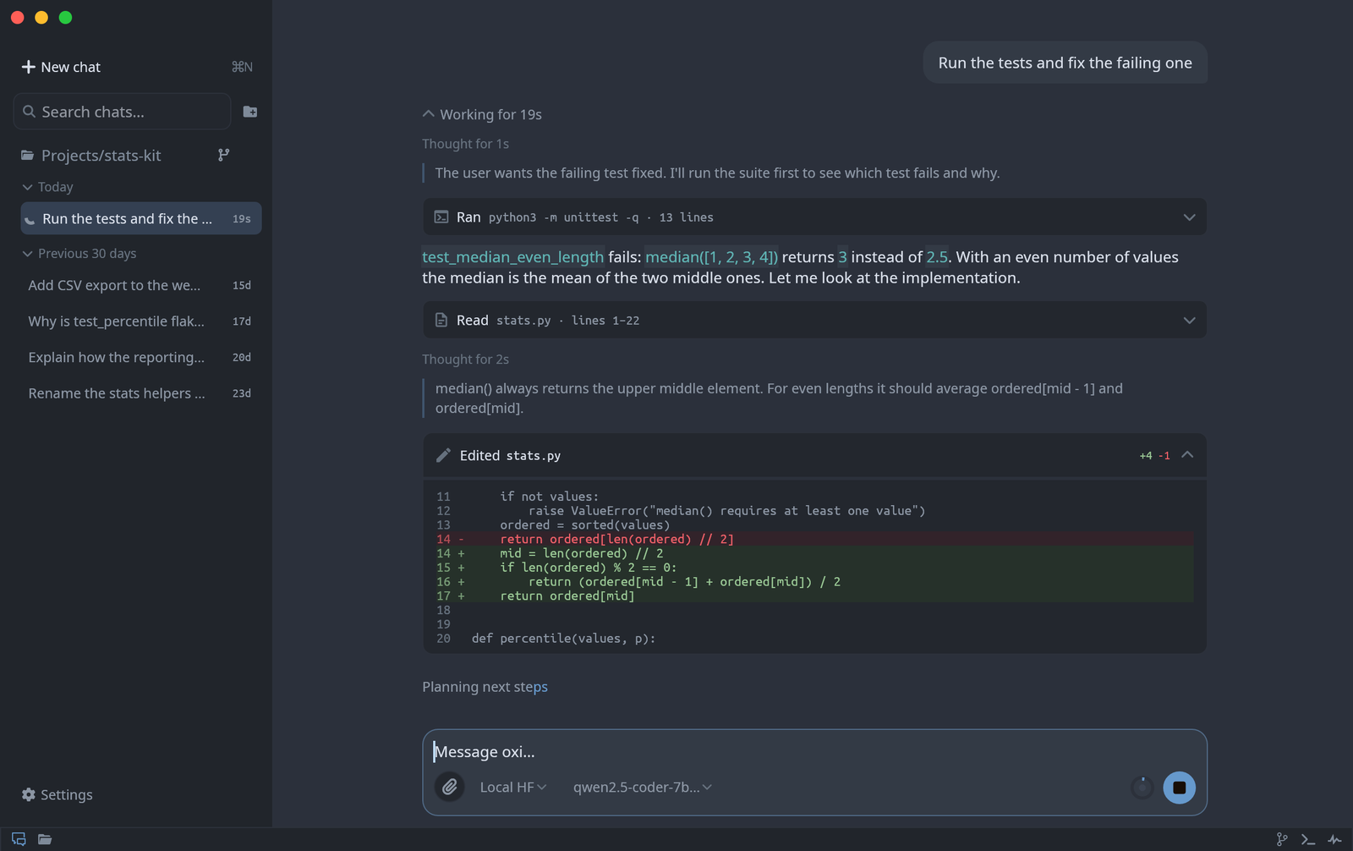Select the 'Run the tests and fix the...' chat
Image resolution: width=1353 pixels, height=851 pixels.
click(x=141, y=218)
